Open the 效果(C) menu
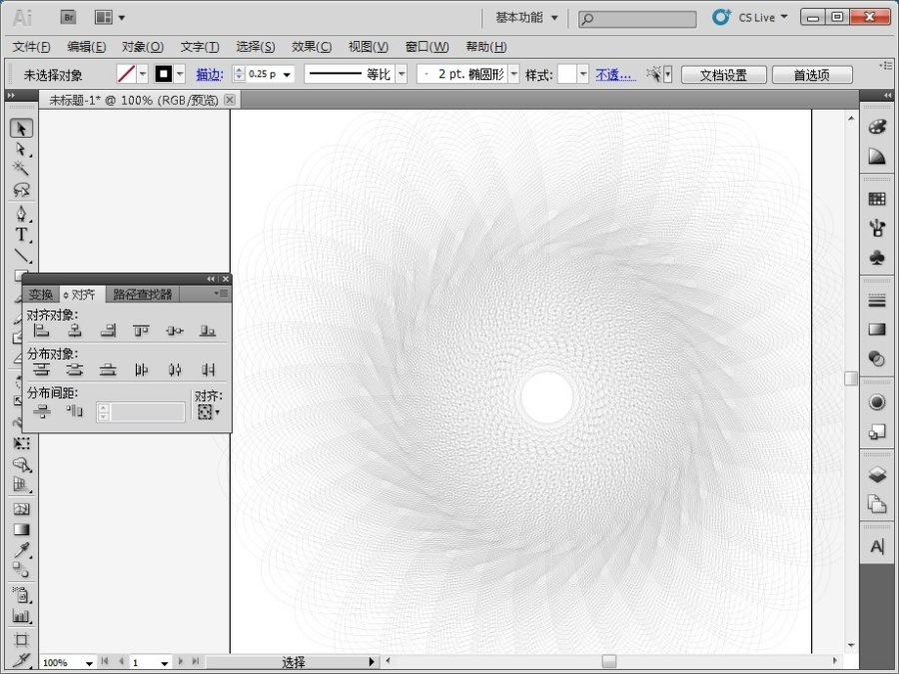 tap(312, 46)
